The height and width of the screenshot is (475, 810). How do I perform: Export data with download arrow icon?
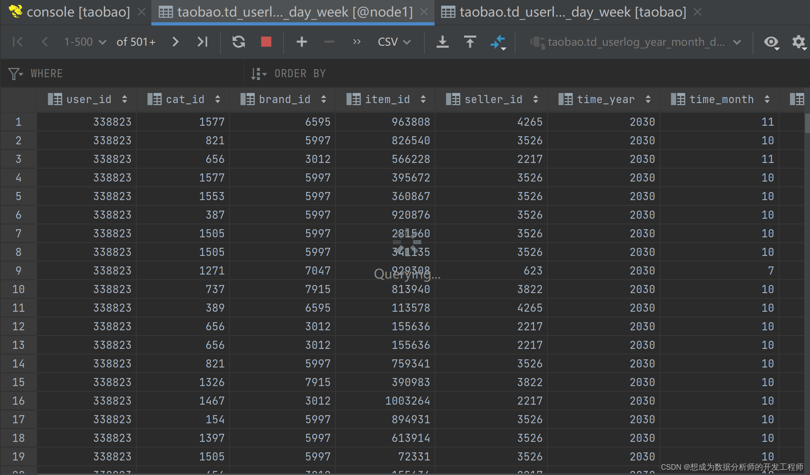(443, 42)
